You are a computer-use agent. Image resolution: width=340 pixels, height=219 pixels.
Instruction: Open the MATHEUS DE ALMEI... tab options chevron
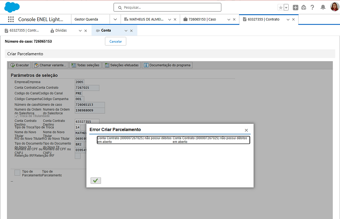tap(170, 19)
